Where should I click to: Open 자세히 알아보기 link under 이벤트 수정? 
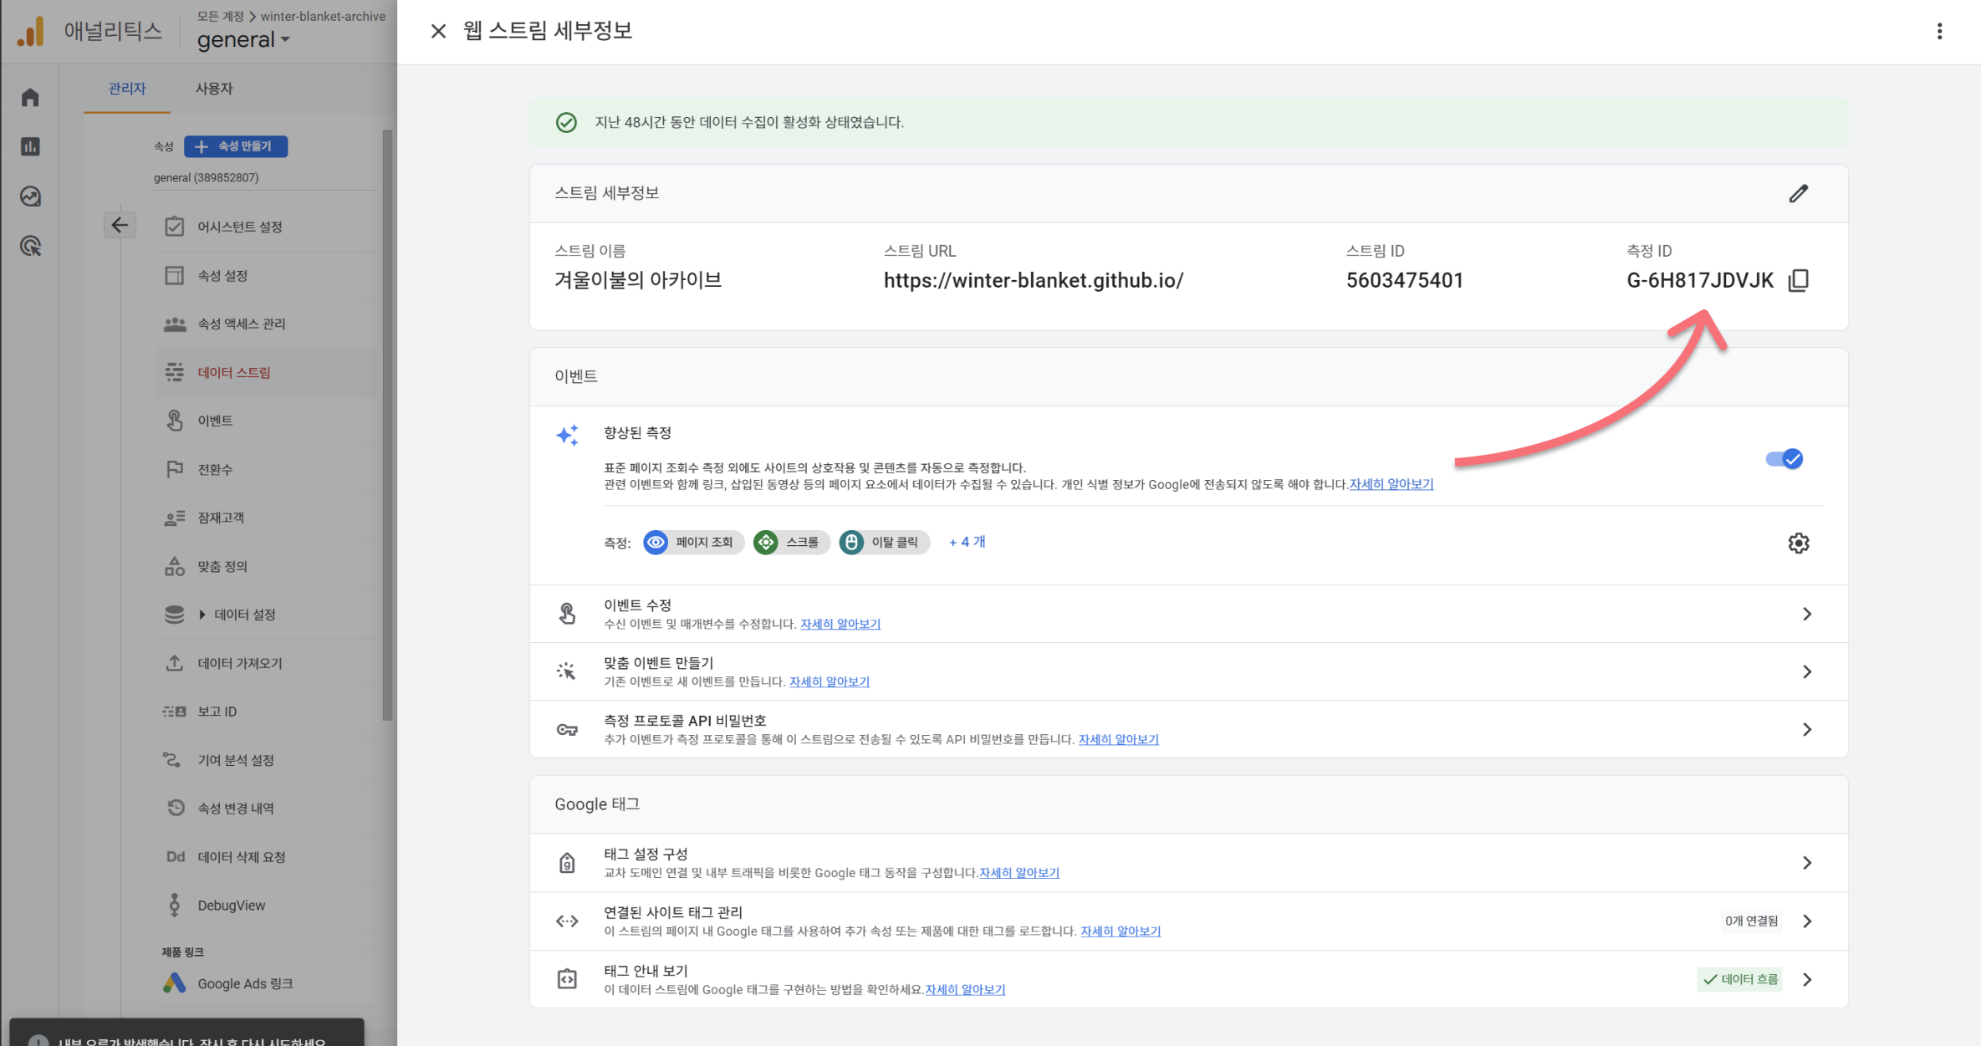pyautogui.click(x=840, y=624)
